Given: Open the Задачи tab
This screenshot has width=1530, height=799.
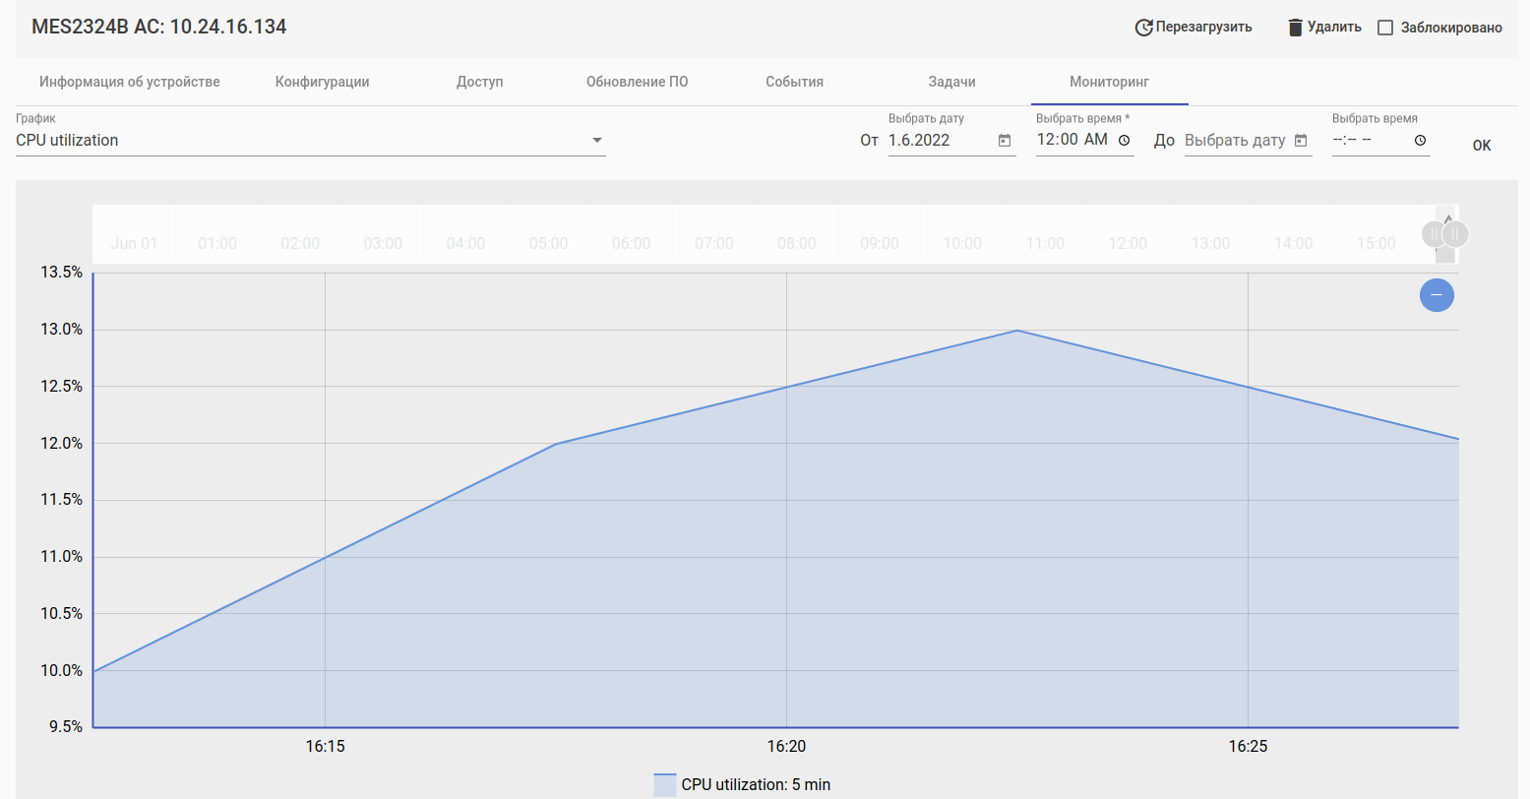Looking at the screenshot, I should point(952,82).
